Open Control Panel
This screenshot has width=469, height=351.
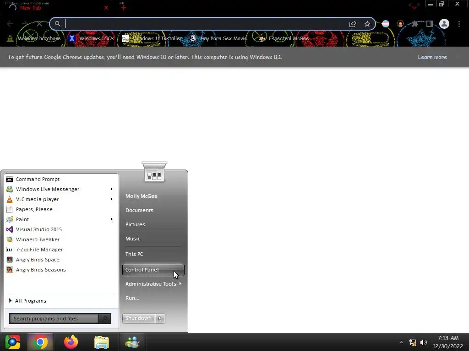point(153,270)
